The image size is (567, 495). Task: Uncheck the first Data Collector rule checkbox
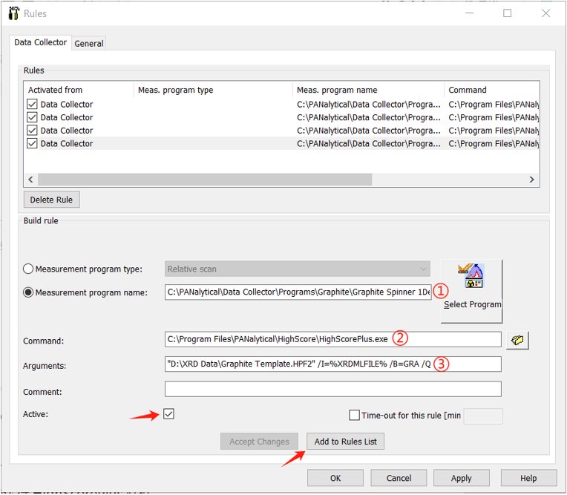(x=32, y=105)
